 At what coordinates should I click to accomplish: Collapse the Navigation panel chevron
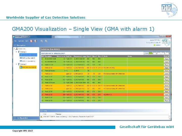(x=15, y=45)
